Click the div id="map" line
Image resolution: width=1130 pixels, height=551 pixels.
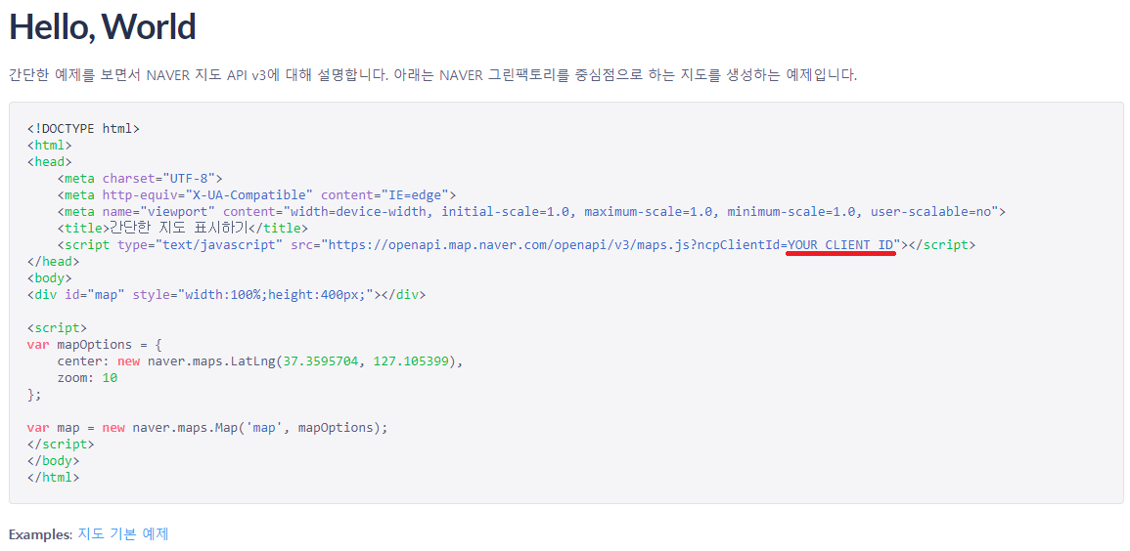(226, 295)
